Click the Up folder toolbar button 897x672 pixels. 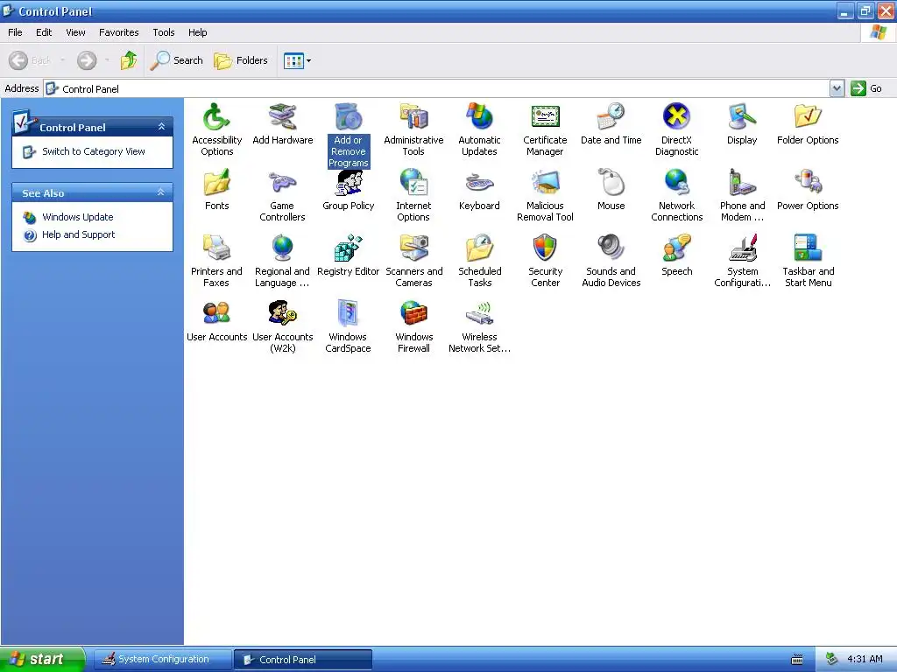click(129, 60)
